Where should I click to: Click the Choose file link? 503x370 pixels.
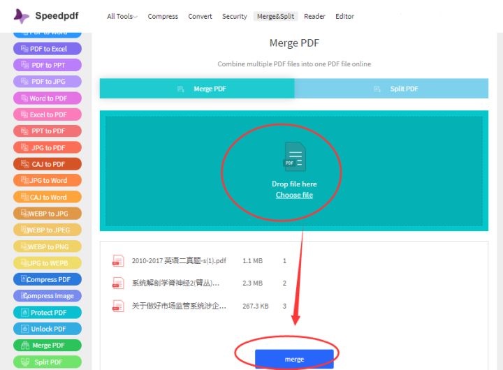click(294, 195)
